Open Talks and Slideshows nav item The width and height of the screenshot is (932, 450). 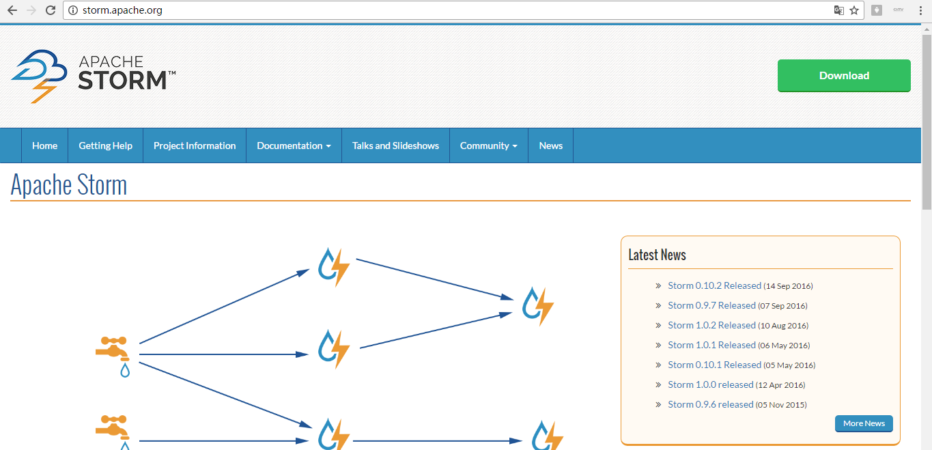(x=395, y=145)
